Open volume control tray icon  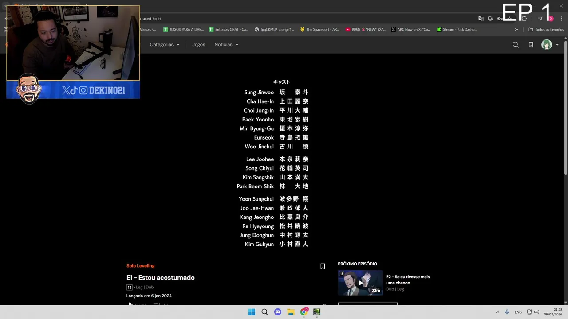click(536, 312)
